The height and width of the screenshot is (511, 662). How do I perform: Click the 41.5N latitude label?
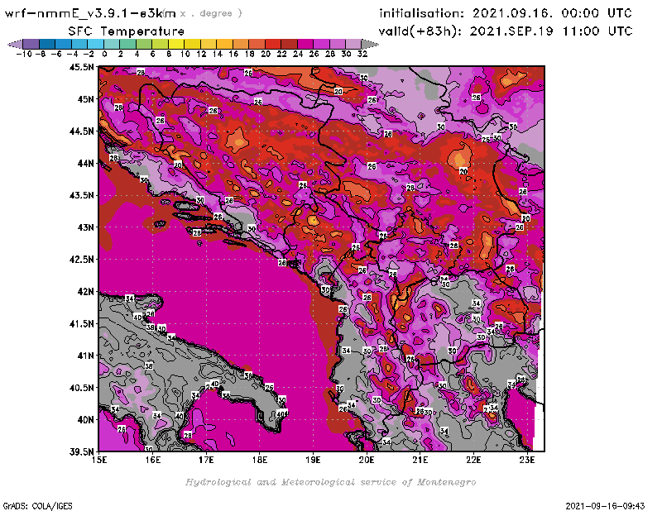[81, 323]
